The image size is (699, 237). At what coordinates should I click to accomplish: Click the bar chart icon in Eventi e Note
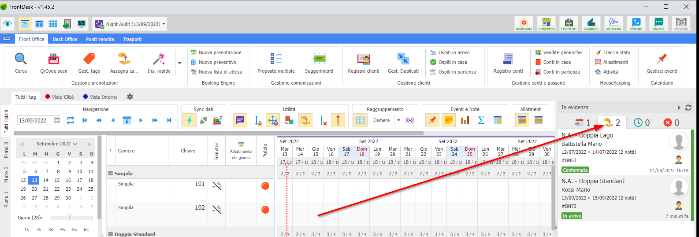pos(465,120)
